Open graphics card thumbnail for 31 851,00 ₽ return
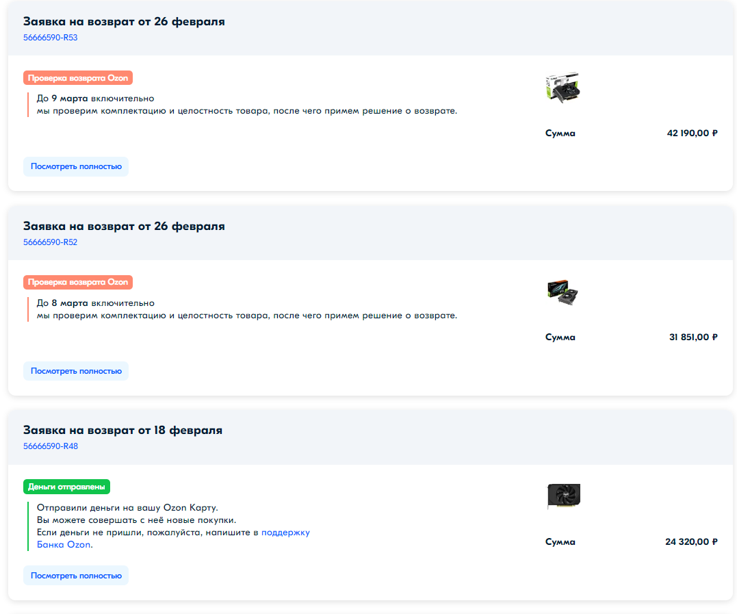Screen dimensions: 737x614 click(x=563, y=292)
